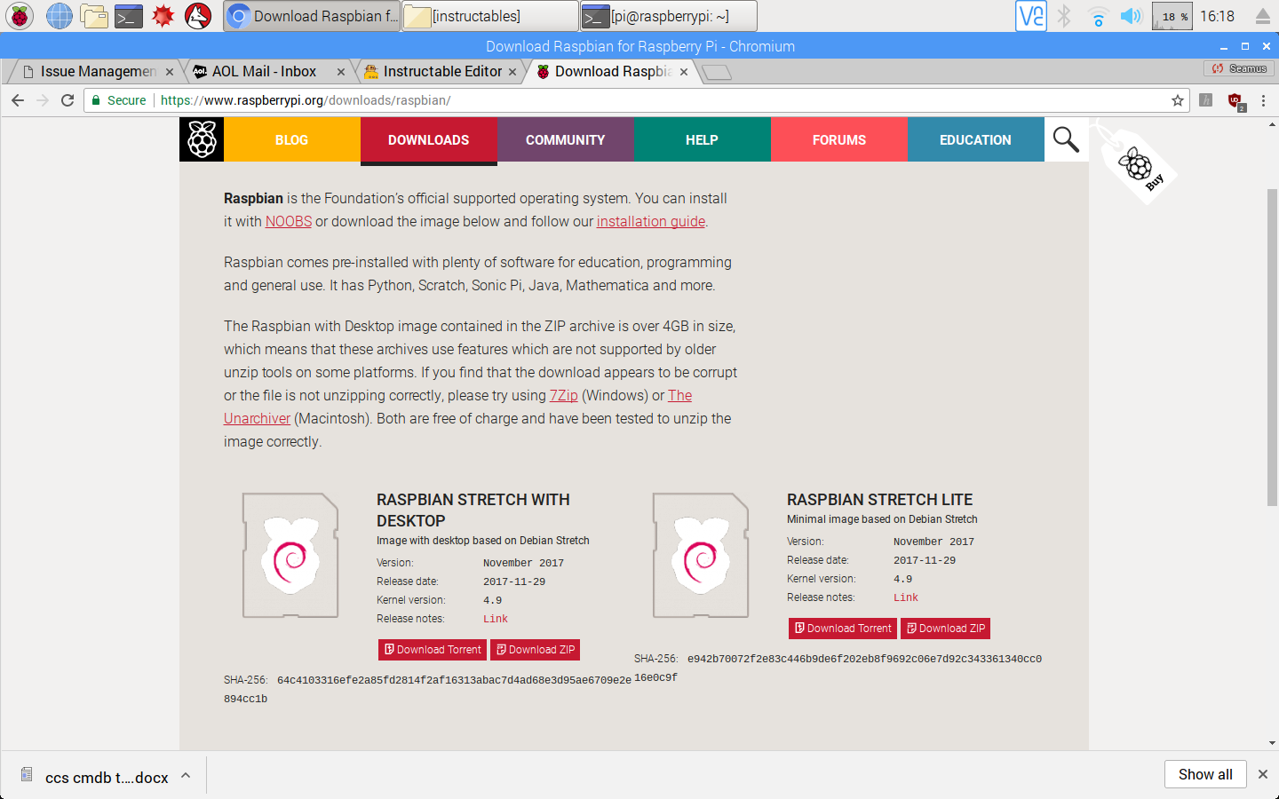Close the Download Raspbian tab
1279x799 pixels.
point(684,72)
